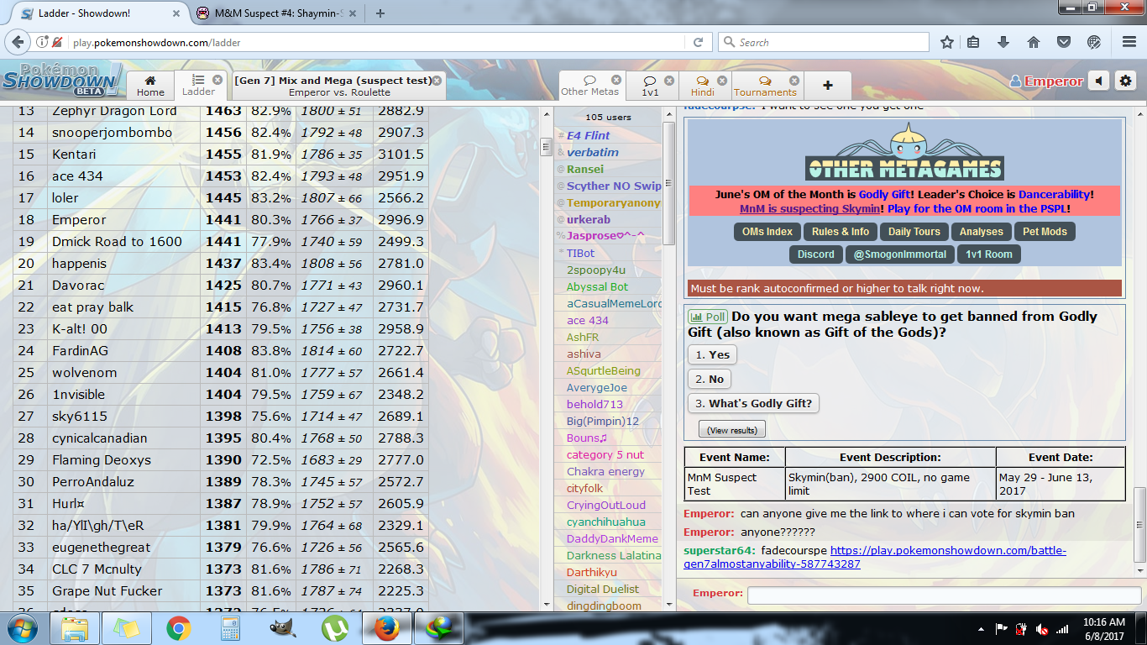Bookmark this page with the star icon
Image resolution: width=1147 pixels, height=645 pixels.
point(947,42)
